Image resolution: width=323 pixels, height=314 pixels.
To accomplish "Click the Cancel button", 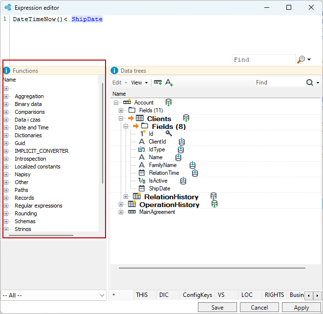I will click(x=259, y=308).
